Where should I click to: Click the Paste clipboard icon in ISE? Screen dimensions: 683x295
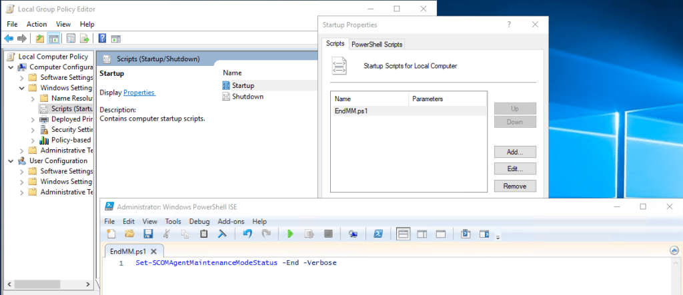204,234
